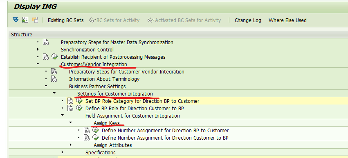Select Define Number Assignment for Direction BP to Customer
Viewport: 348px width, 158px height.
click(165, 131)
